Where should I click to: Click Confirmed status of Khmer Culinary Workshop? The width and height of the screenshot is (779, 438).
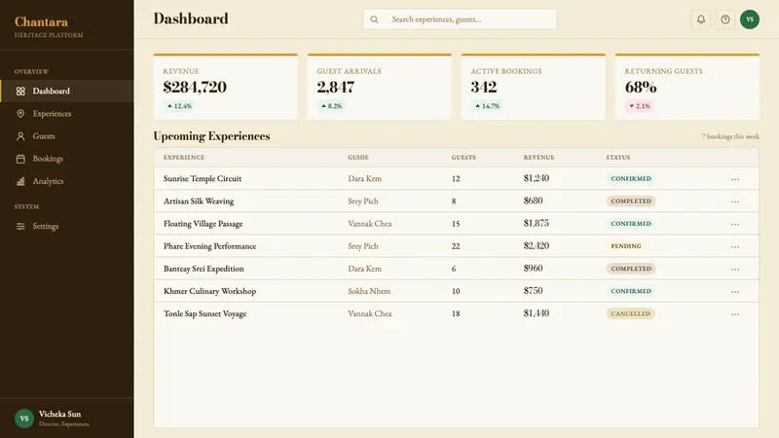tap(631, 291)
